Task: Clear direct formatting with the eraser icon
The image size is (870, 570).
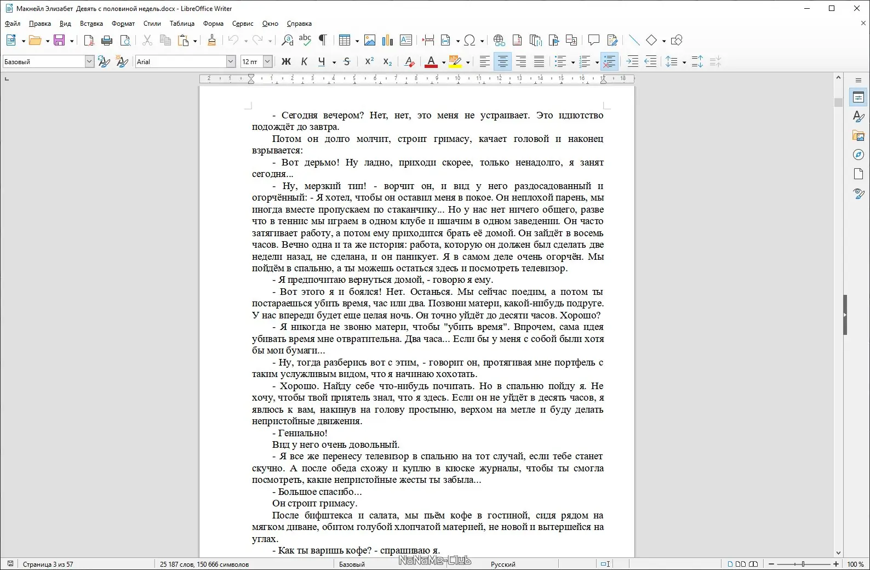Action: 409,62
